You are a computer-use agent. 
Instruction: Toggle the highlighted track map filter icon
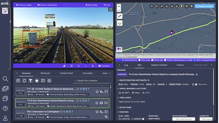182,6
